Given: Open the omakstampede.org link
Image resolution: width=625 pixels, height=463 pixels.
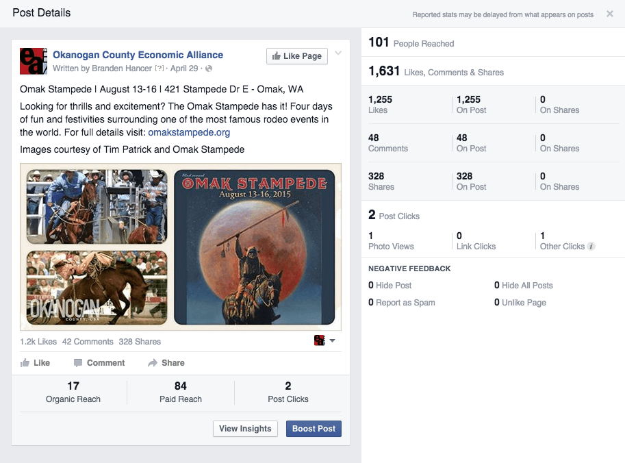Looking at the screenshot, I should pos(189,133).
